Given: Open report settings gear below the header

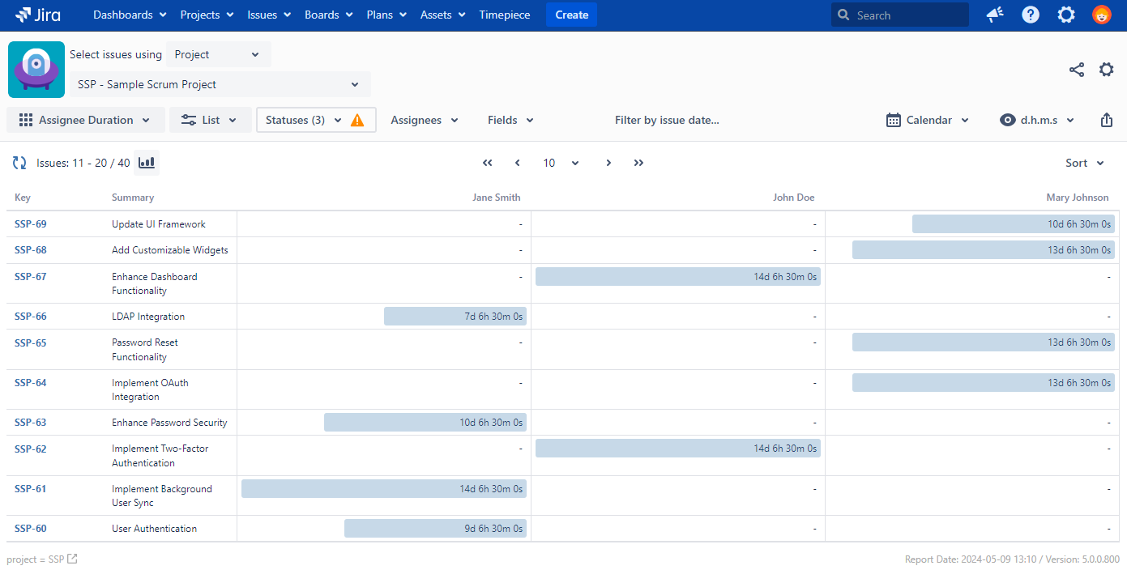Looking at the screenshot, I should pos(1106,70).
